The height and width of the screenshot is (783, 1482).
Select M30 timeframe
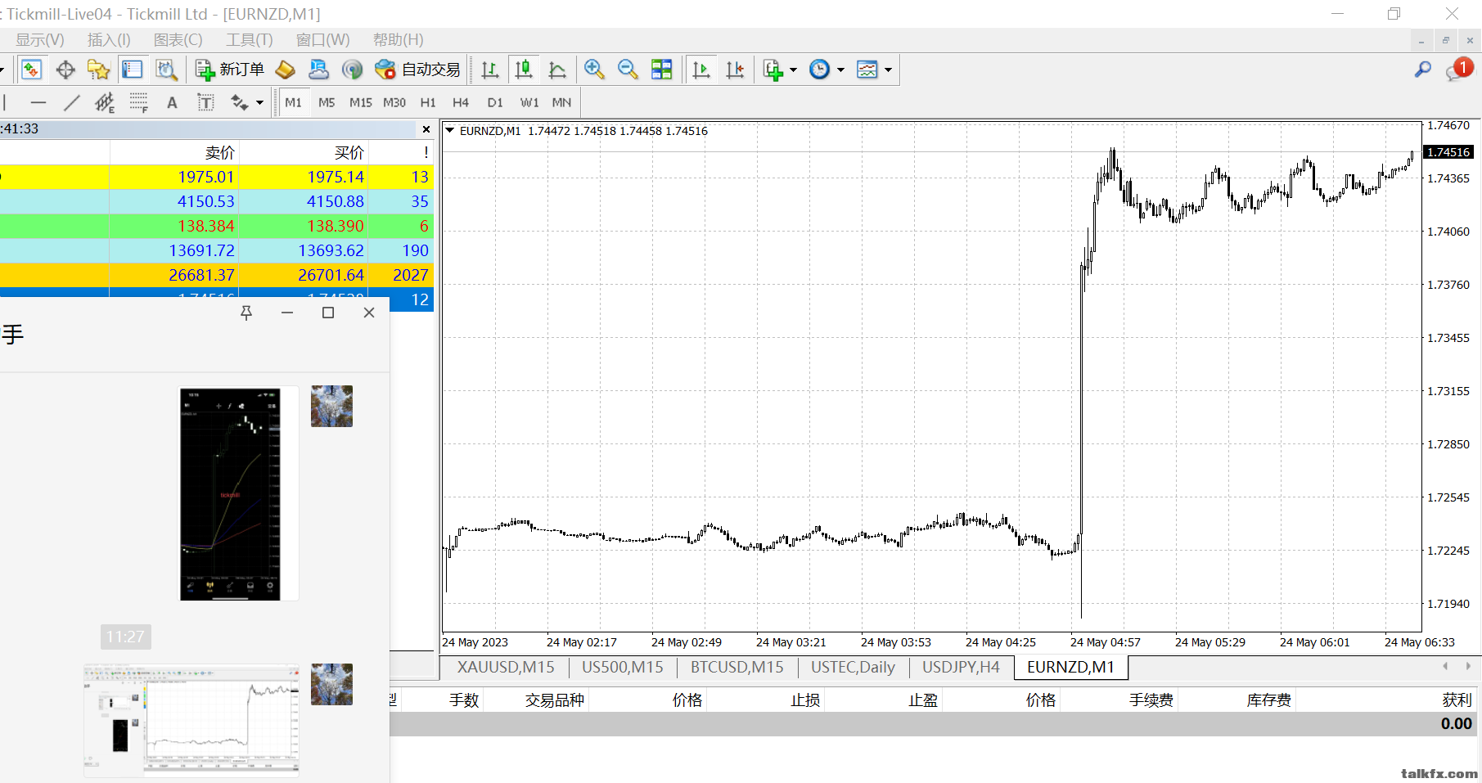coord(394,102)
